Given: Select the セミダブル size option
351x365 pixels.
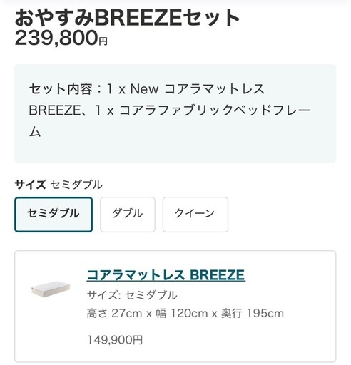Looking at the screenshot, I should click(54, 215).
